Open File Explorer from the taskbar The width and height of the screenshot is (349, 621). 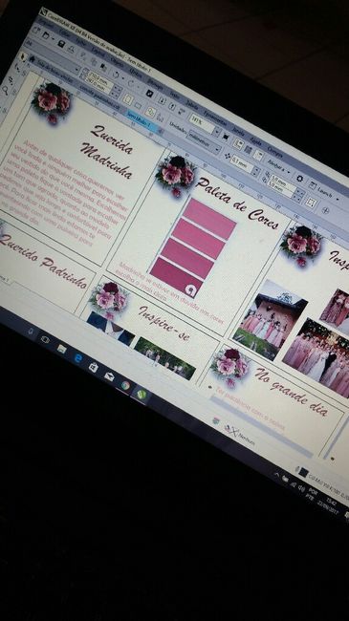pos(62,349)
